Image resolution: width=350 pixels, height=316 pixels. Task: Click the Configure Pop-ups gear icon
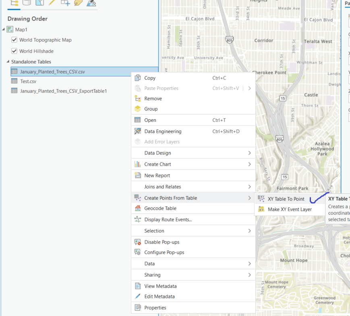(138, 252)
